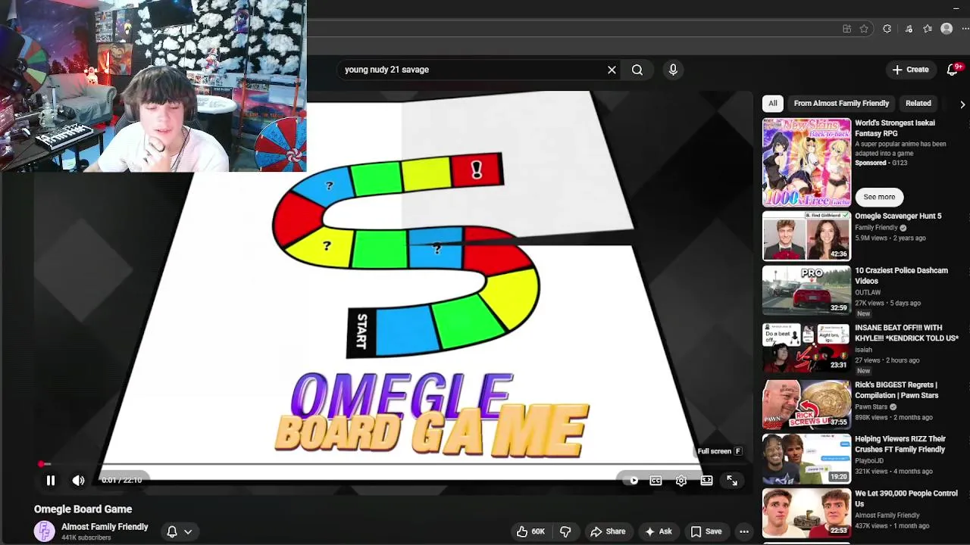Open '10 Craziest Police Dashcam Videos' title
The width and height of the screenshot is (970, 545).
point(901,276)
